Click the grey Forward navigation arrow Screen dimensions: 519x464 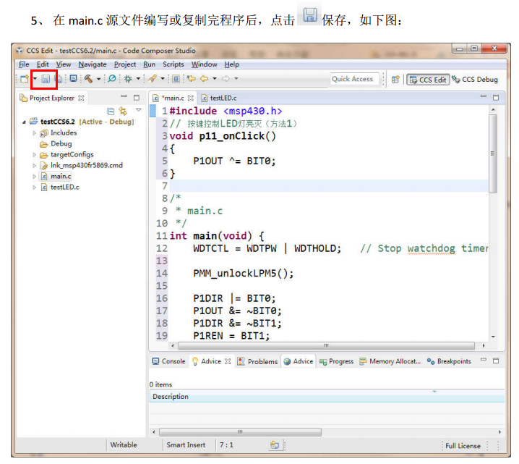pyautogui.click(x=226, y=79)
